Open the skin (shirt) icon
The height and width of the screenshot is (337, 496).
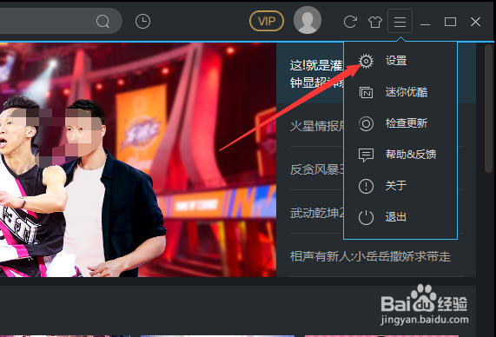click(375, 22)
